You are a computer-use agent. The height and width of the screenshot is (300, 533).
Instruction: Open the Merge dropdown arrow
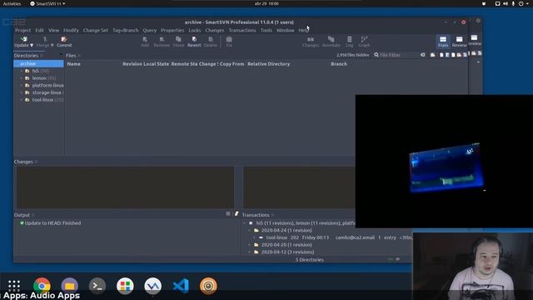coord(52,45)
